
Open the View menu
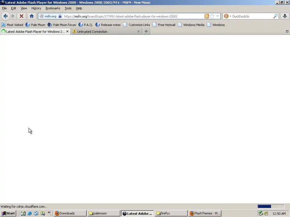coord(24,8)
